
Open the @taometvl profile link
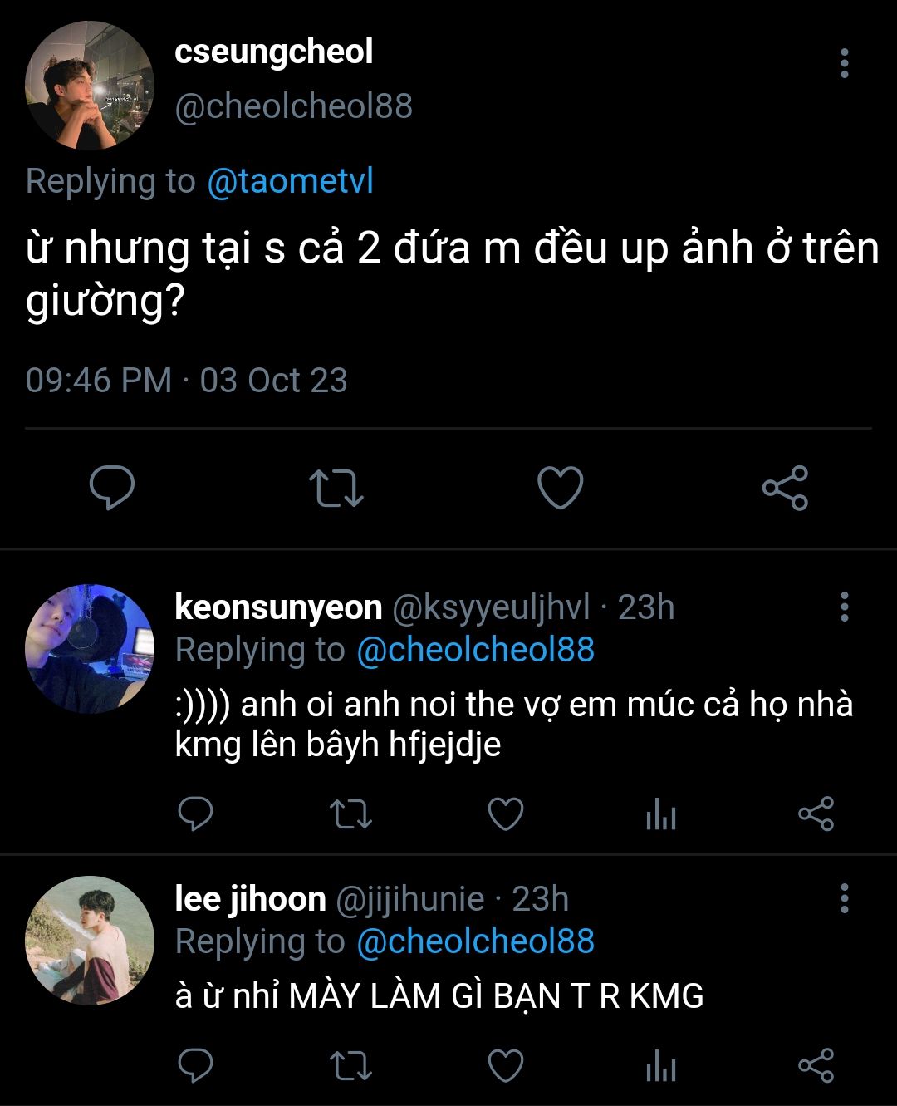pyautogui.click(x=290, y=181)
